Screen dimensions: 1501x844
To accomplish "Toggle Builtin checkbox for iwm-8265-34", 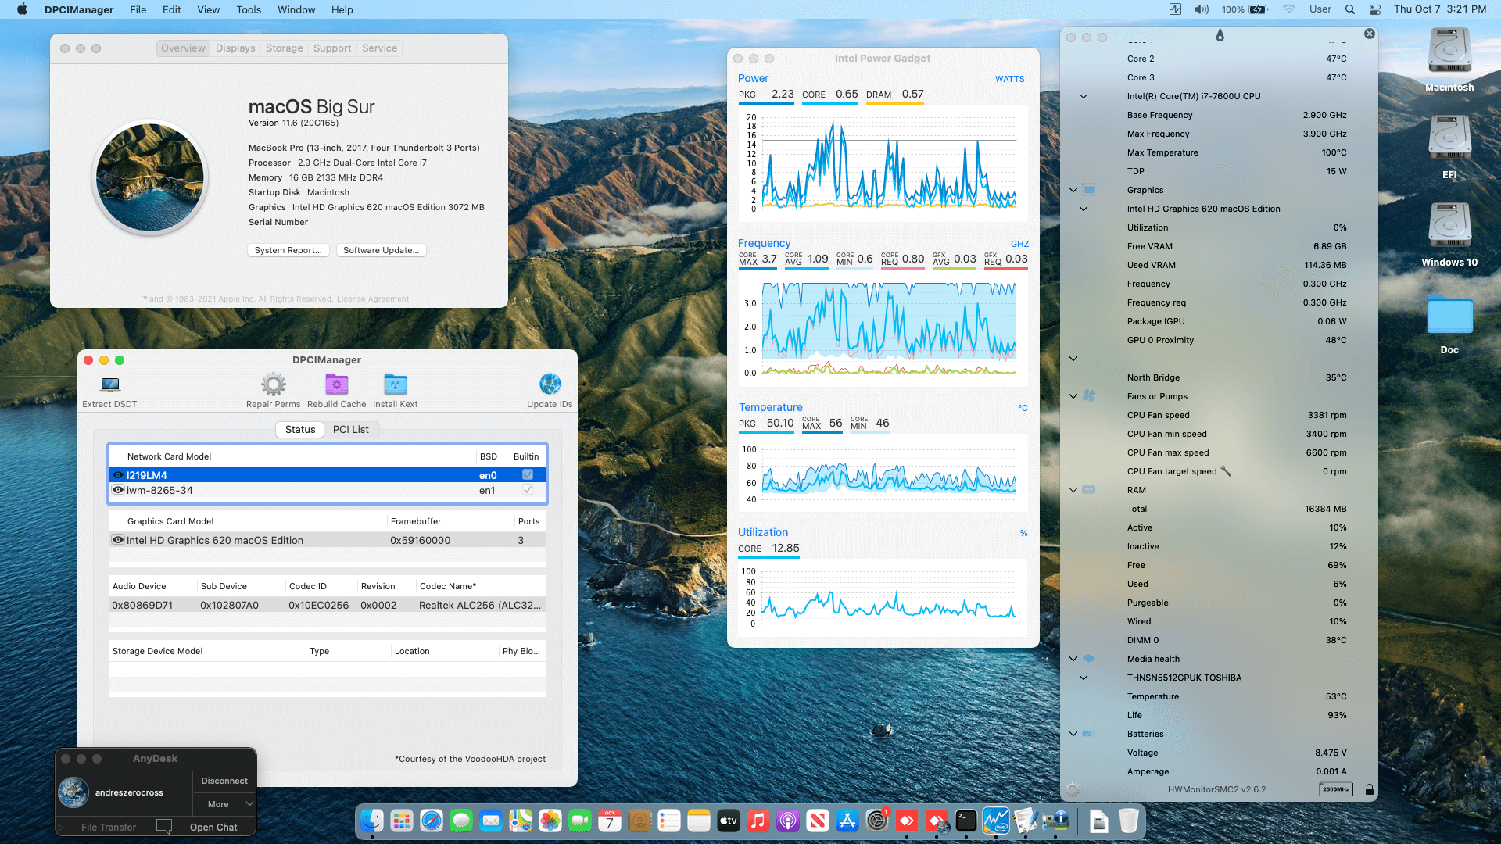I will tap(528, 490).
